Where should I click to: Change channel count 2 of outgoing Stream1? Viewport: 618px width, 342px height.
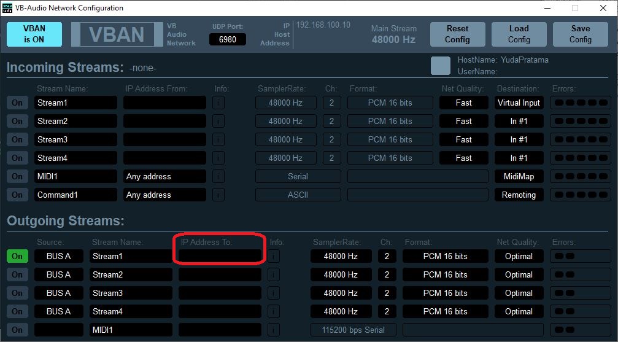pos(387,256)
